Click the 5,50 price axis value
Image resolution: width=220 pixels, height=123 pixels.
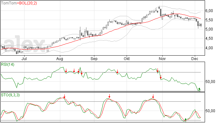point(209,20)
